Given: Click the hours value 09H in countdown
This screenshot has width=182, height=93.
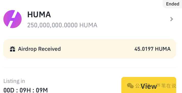Looking at the screenshot, I should (25, 90).
